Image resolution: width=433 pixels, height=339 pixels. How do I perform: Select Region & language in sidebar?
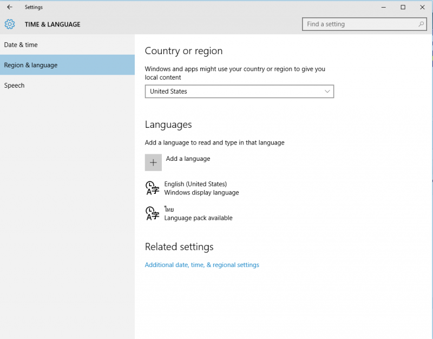click(67, 65)
